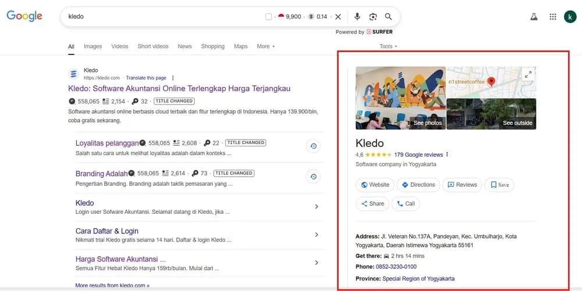Clear the search box with X icon
Image resolution: width=582 pixels, height=291 pixels.
click(x=338, y=17)
